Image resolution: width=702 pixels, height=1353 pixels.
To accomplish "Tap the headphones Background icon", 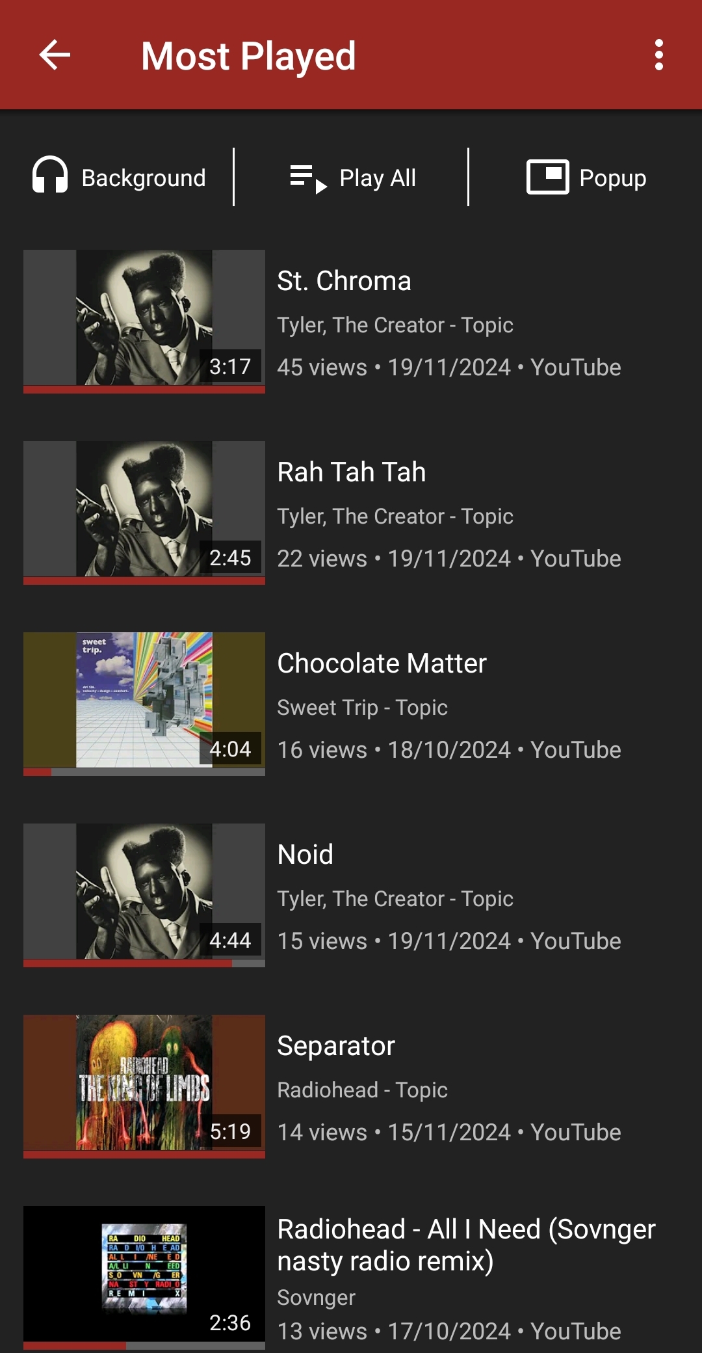I will click(50, 176).
